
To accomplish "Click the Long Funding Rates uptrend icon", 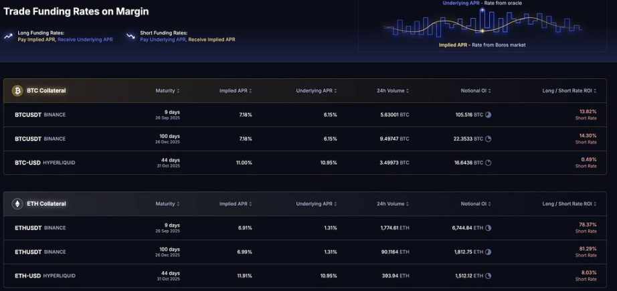I will point(8,36).
